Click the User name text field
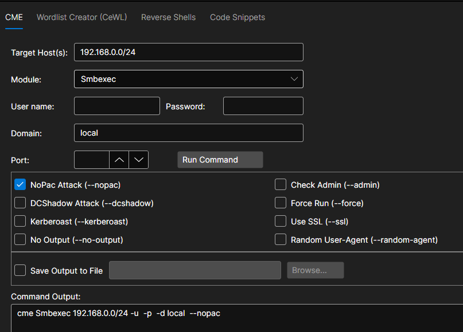Viewport: 463px width, 332px height. [x=116, y=106]
